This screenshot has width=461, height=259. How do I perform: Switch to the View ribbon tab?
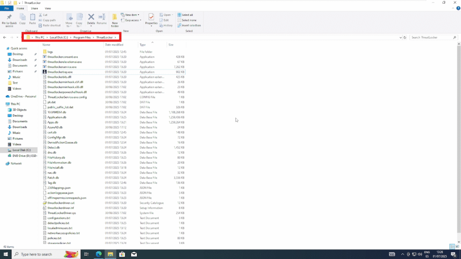48,8
